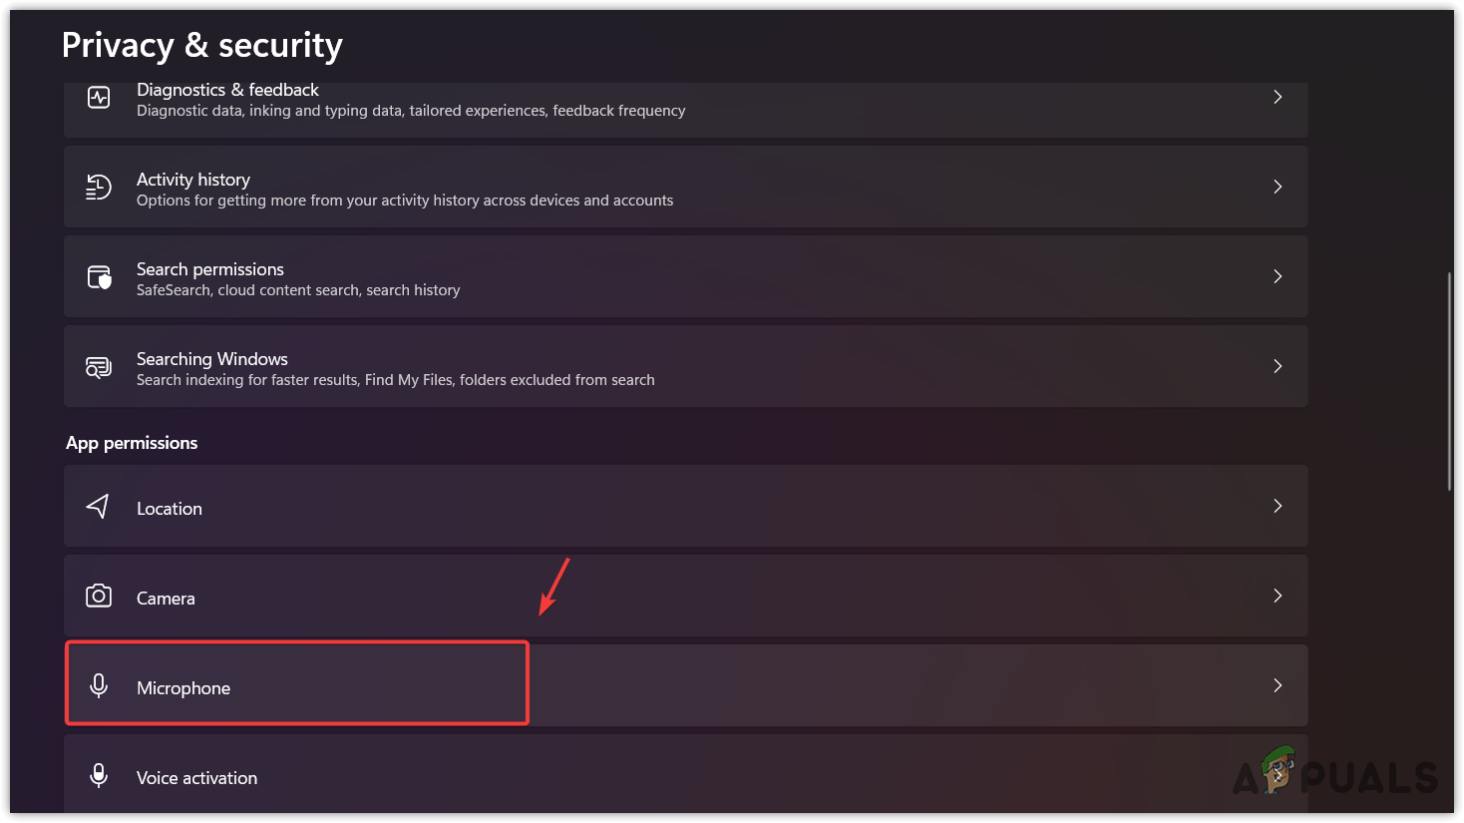Open the Voice activation settings label
This screenshot has width=1464, height=823.
tap(196, 778)
